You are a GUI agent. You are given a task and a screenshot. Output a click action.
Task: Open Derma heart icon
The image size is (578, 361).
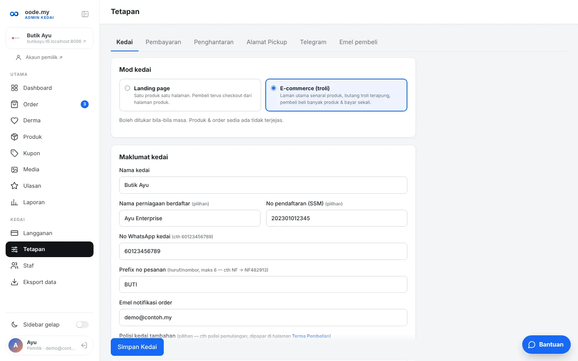pos(14,120)
